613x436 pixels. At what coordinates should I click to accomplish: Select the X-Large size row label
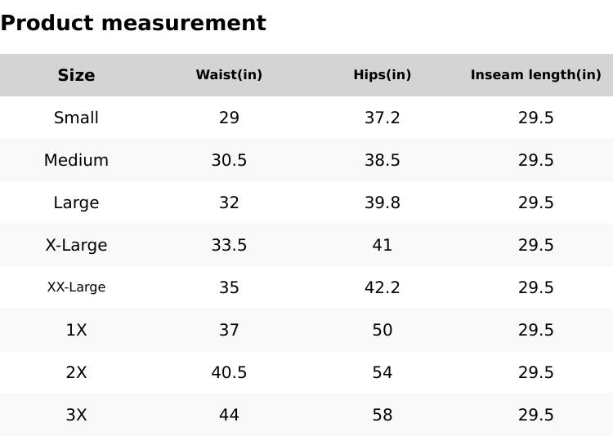(x=76, y=245)
